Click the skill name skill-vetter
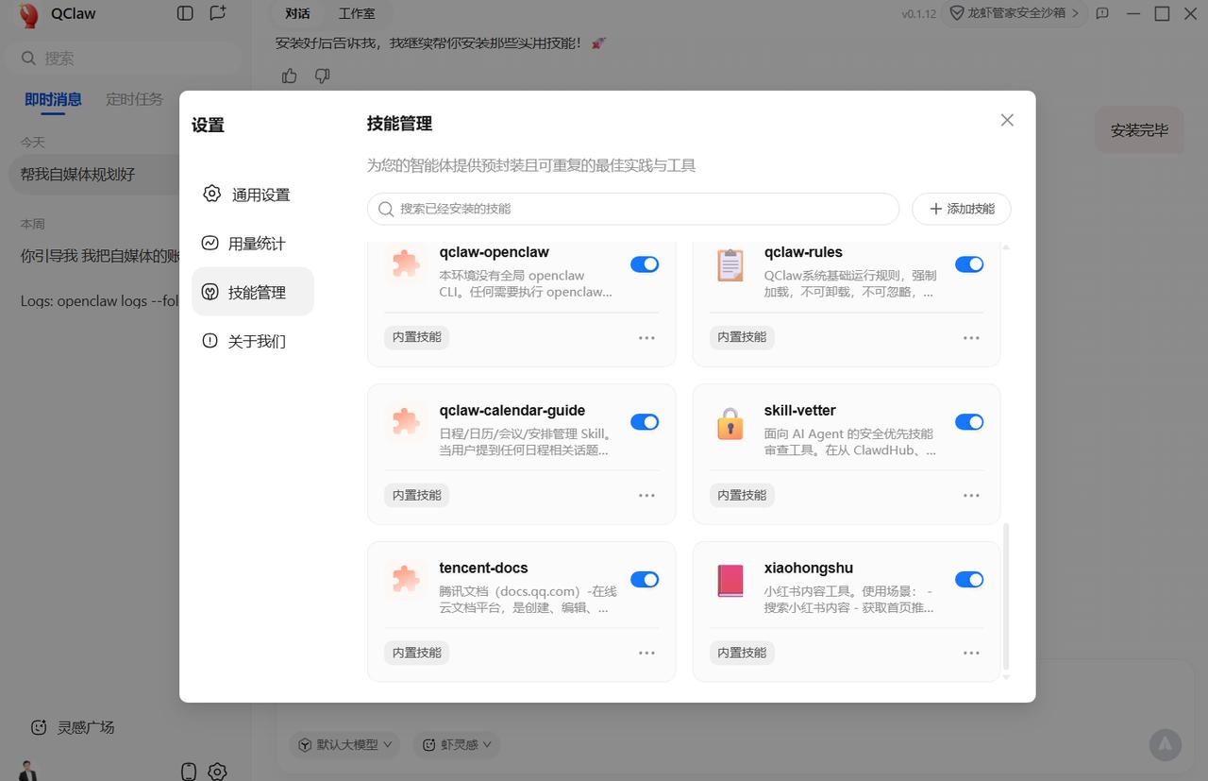1208x781 pixels. pyautogui.click(x=800, y=411)
